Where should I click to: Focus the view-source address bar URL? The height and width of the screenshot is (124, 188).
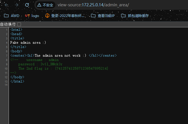(x=93, y=5)
